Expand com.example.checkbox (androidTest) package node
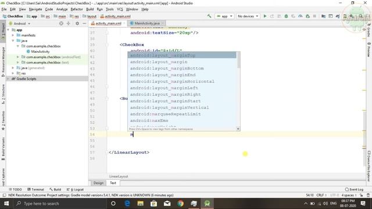 pos(18,57)
